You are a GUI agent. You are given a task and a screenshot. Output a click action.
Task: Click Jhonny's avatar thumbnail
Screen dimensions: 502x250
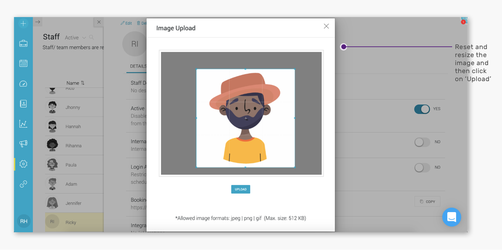(52, 107)
